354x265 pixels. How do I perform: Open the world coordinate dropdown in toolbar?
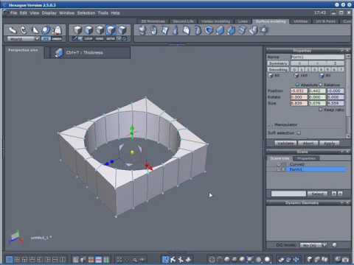coord(24,39)
